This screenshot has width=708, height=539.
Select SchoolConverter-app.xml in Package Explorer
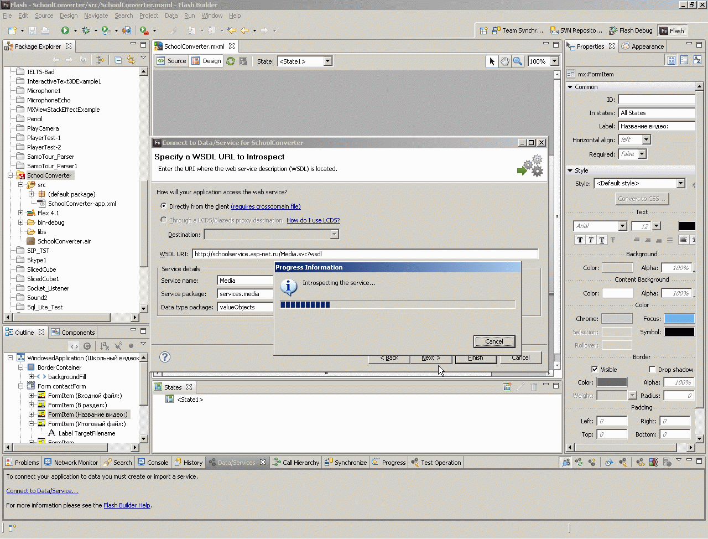pyautogui.click(x=82, y=204)
